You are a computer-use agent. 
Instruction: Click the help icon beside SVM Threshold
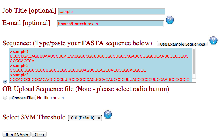coord(108,114)
